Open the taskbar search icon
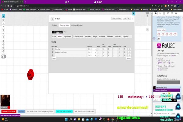This screenshot has height=122, width=183. 71,119
